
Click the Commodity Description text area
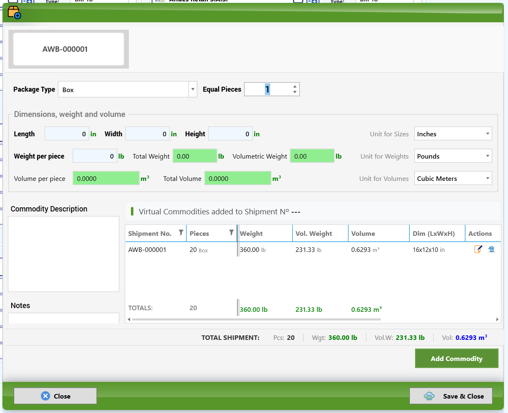pyautogui.click(x=64, y=254)
